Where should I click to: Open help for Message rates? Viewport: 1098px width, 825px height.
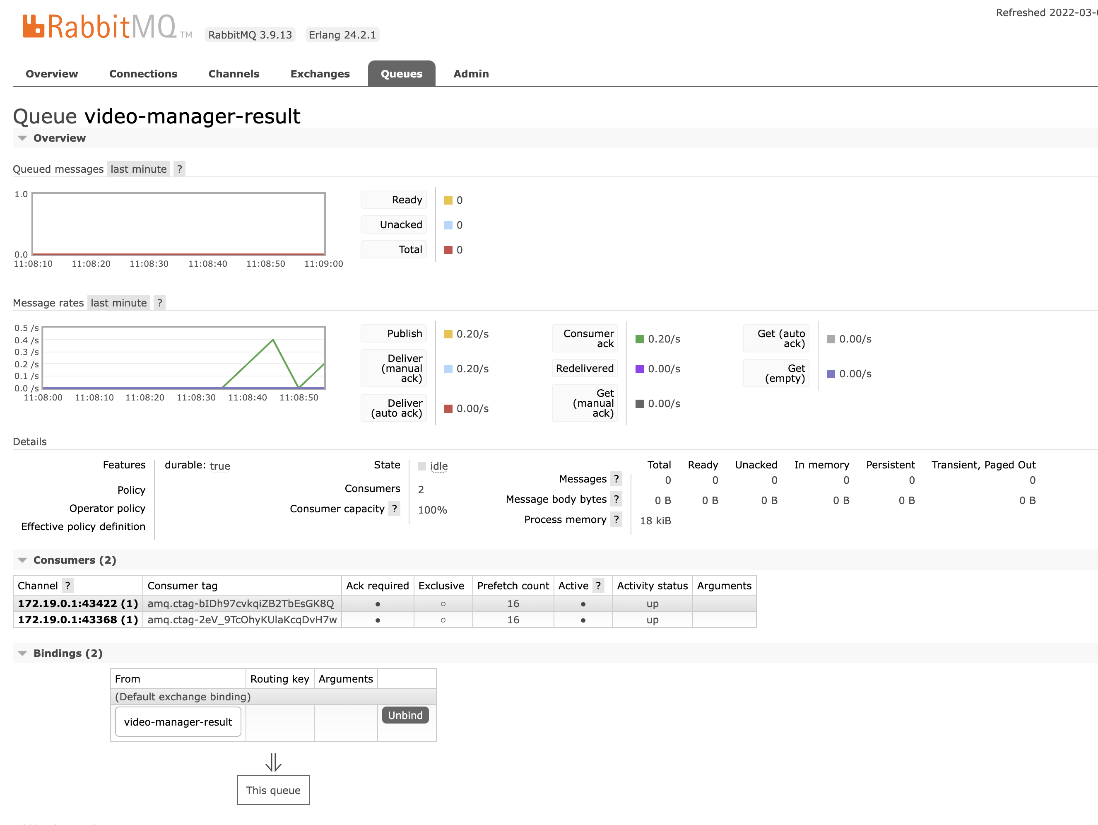click(x=159, y=303)
